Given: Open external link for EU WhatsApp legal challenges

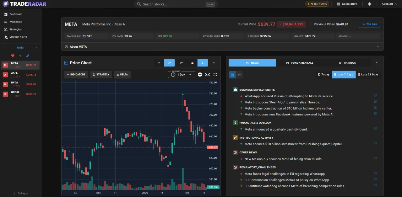Looking at the screenshot, I should coord(375,173).
